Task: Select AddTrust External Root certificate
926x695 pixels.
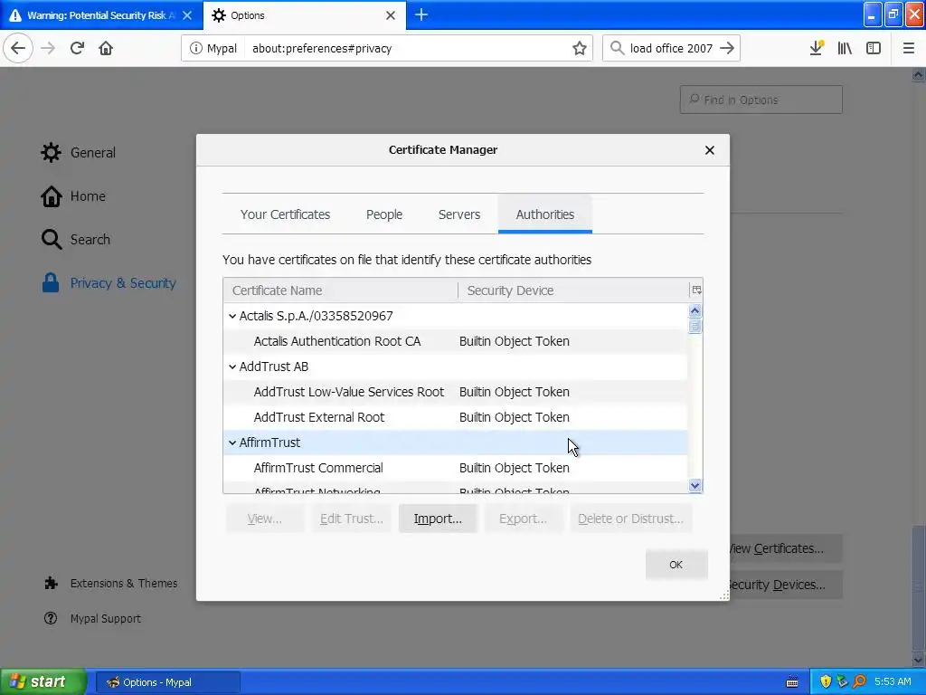Action: (456, 417)
